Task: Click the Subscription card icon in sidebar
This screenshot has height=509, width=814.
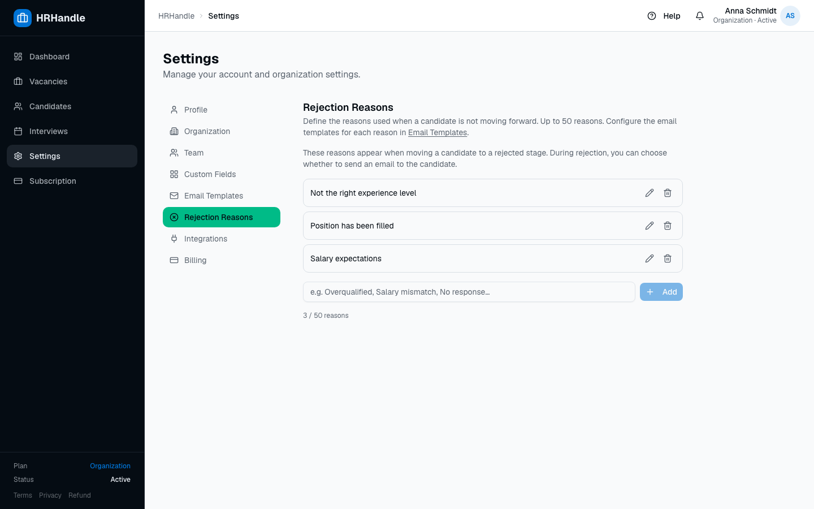Action: [18, 181]
